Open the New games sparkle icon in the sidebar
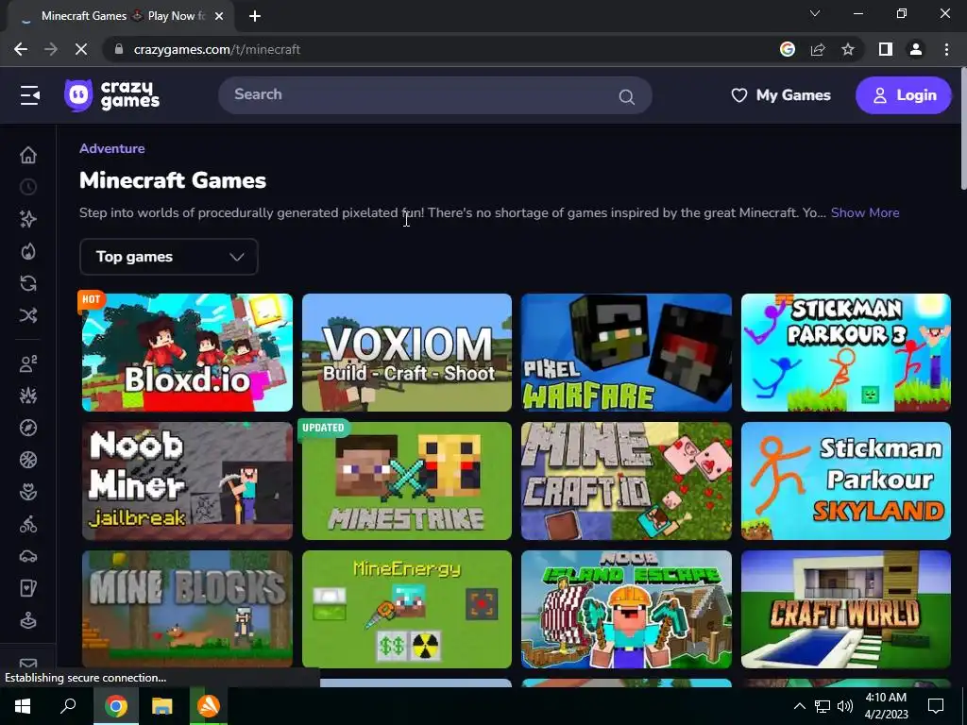Image resolution: width=967 pixels, height=725 pixels. click(28, 219)
